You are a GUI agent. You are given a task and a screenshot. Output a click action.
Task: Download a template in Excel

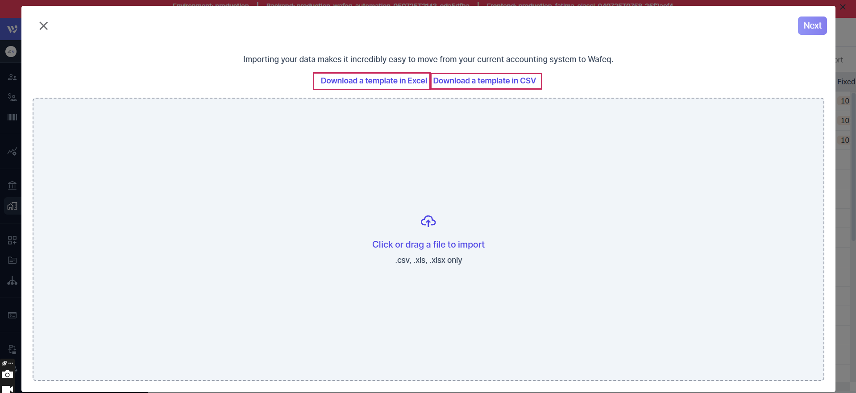[x=374, y=81]
